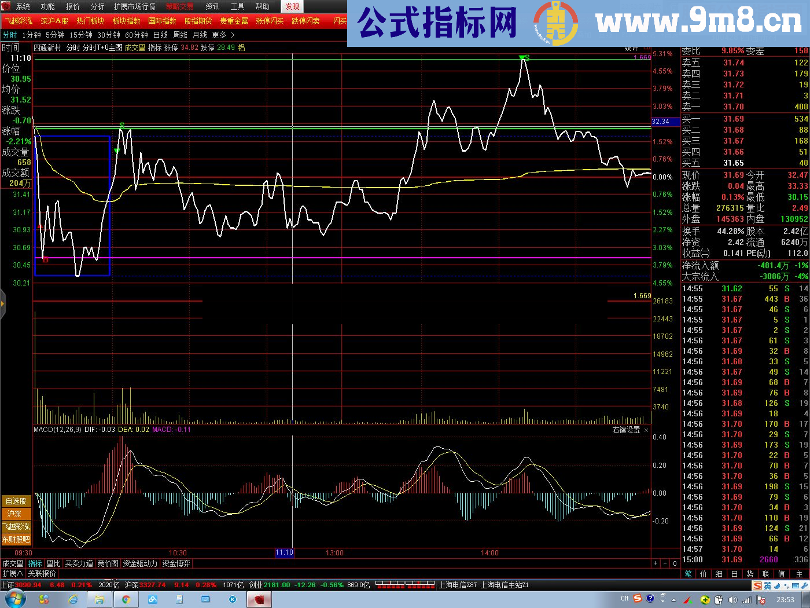The height and width of the screenshot is (608, 810).
Task: Click the 深沪A股 red toolbar button
Action: click(x=54, y=21)
